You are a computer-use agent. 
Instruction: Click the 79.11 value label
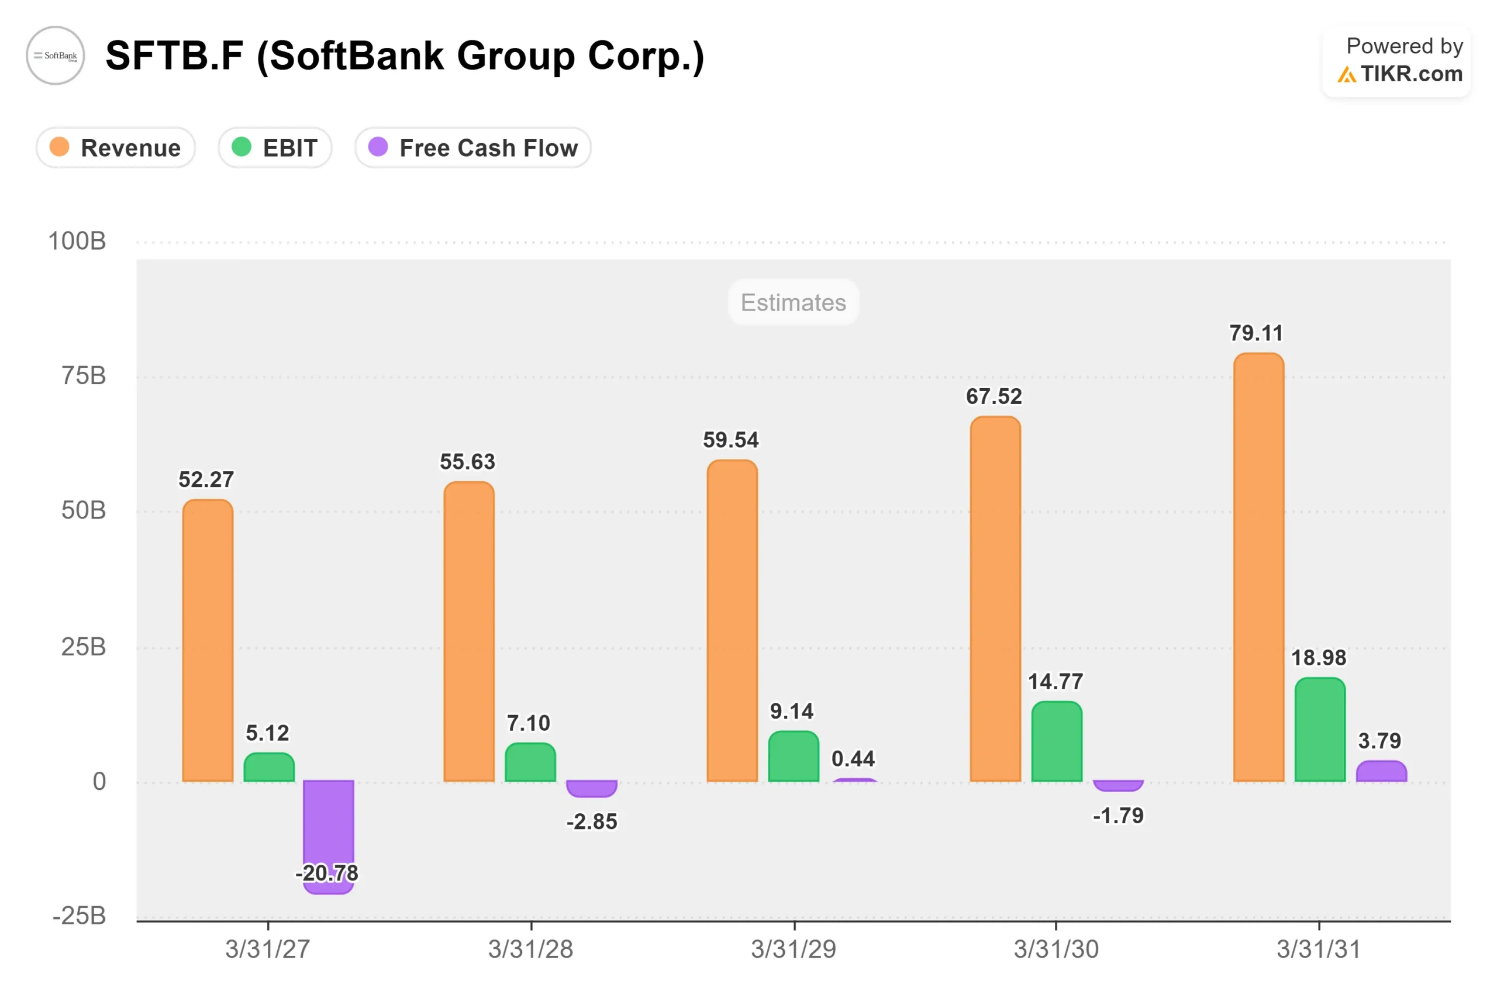[1255, 333]
